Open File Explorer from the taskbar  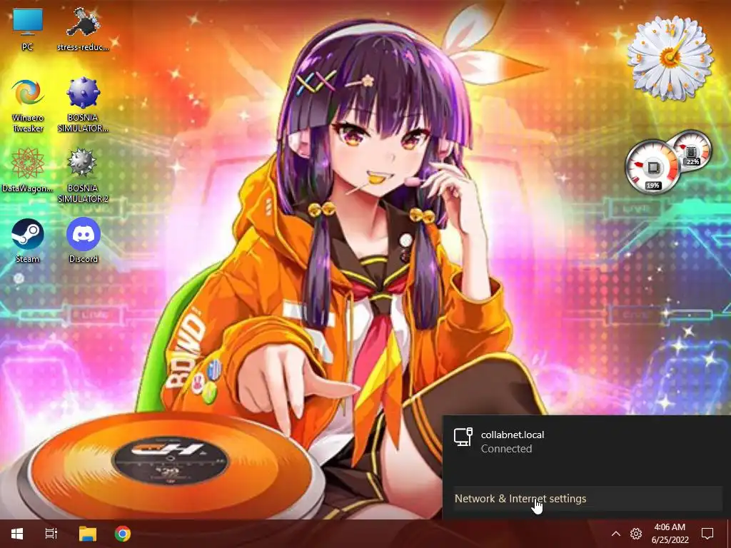pyautogui.click(x=87, y=534)
